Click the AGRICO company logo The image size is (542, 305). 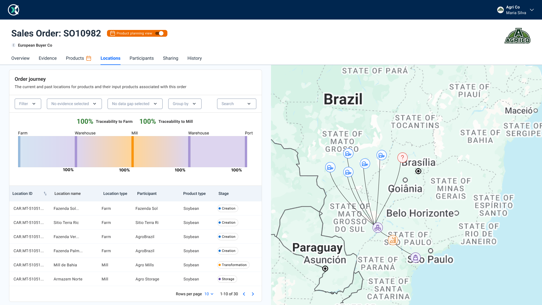click(x=517, y=36)
